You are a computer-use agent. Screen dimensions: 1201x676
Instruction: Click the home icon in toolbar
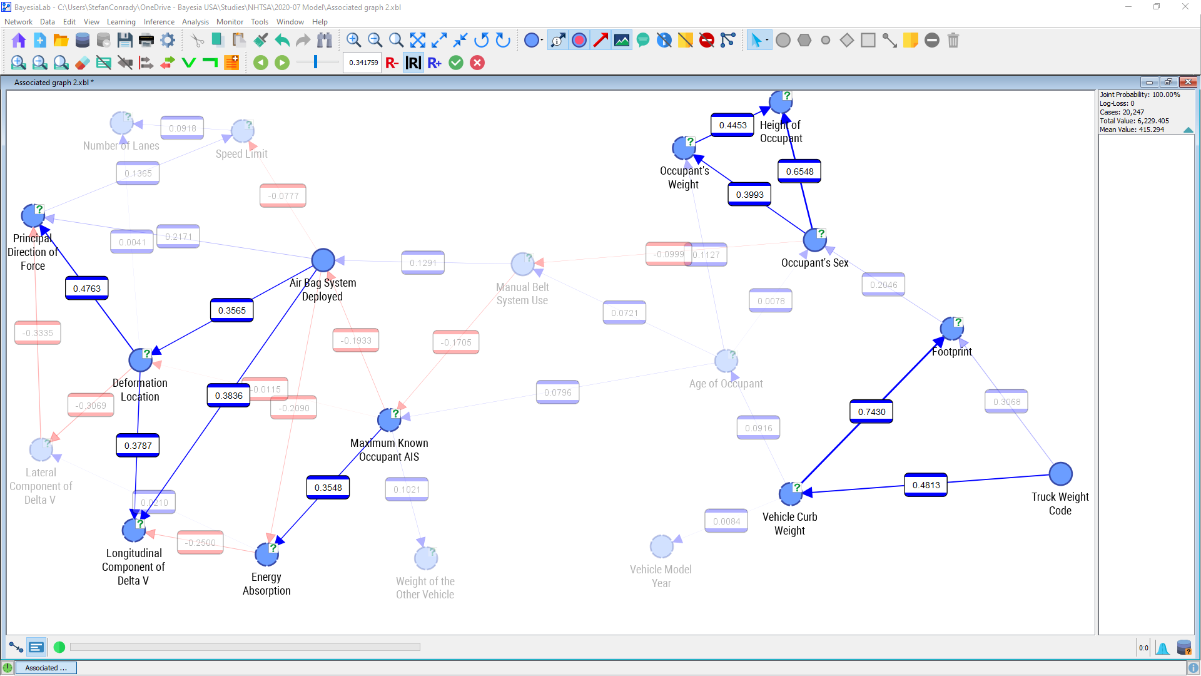[x=19, y=41]
